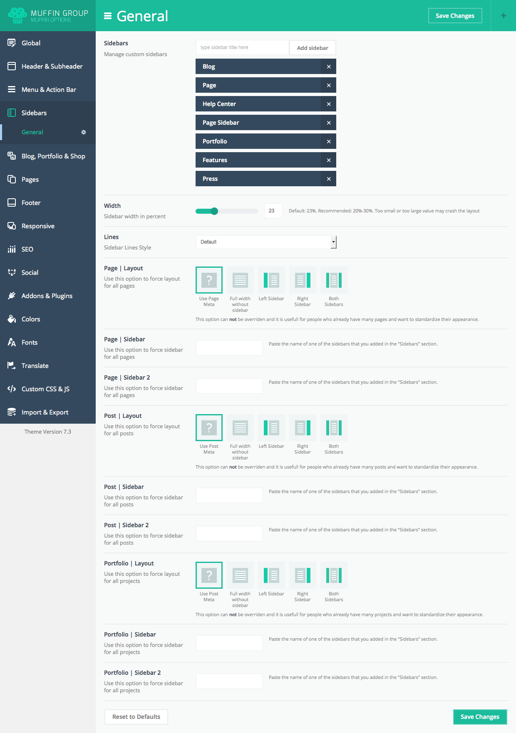The width and height of the screenshot is (516, 733).
Task: Click the hamburger menu icon beside General
Action: 108,16
